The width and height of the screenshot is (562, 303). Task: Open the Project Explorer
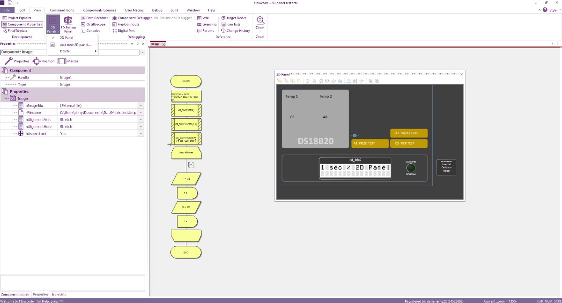pos(17,18)
